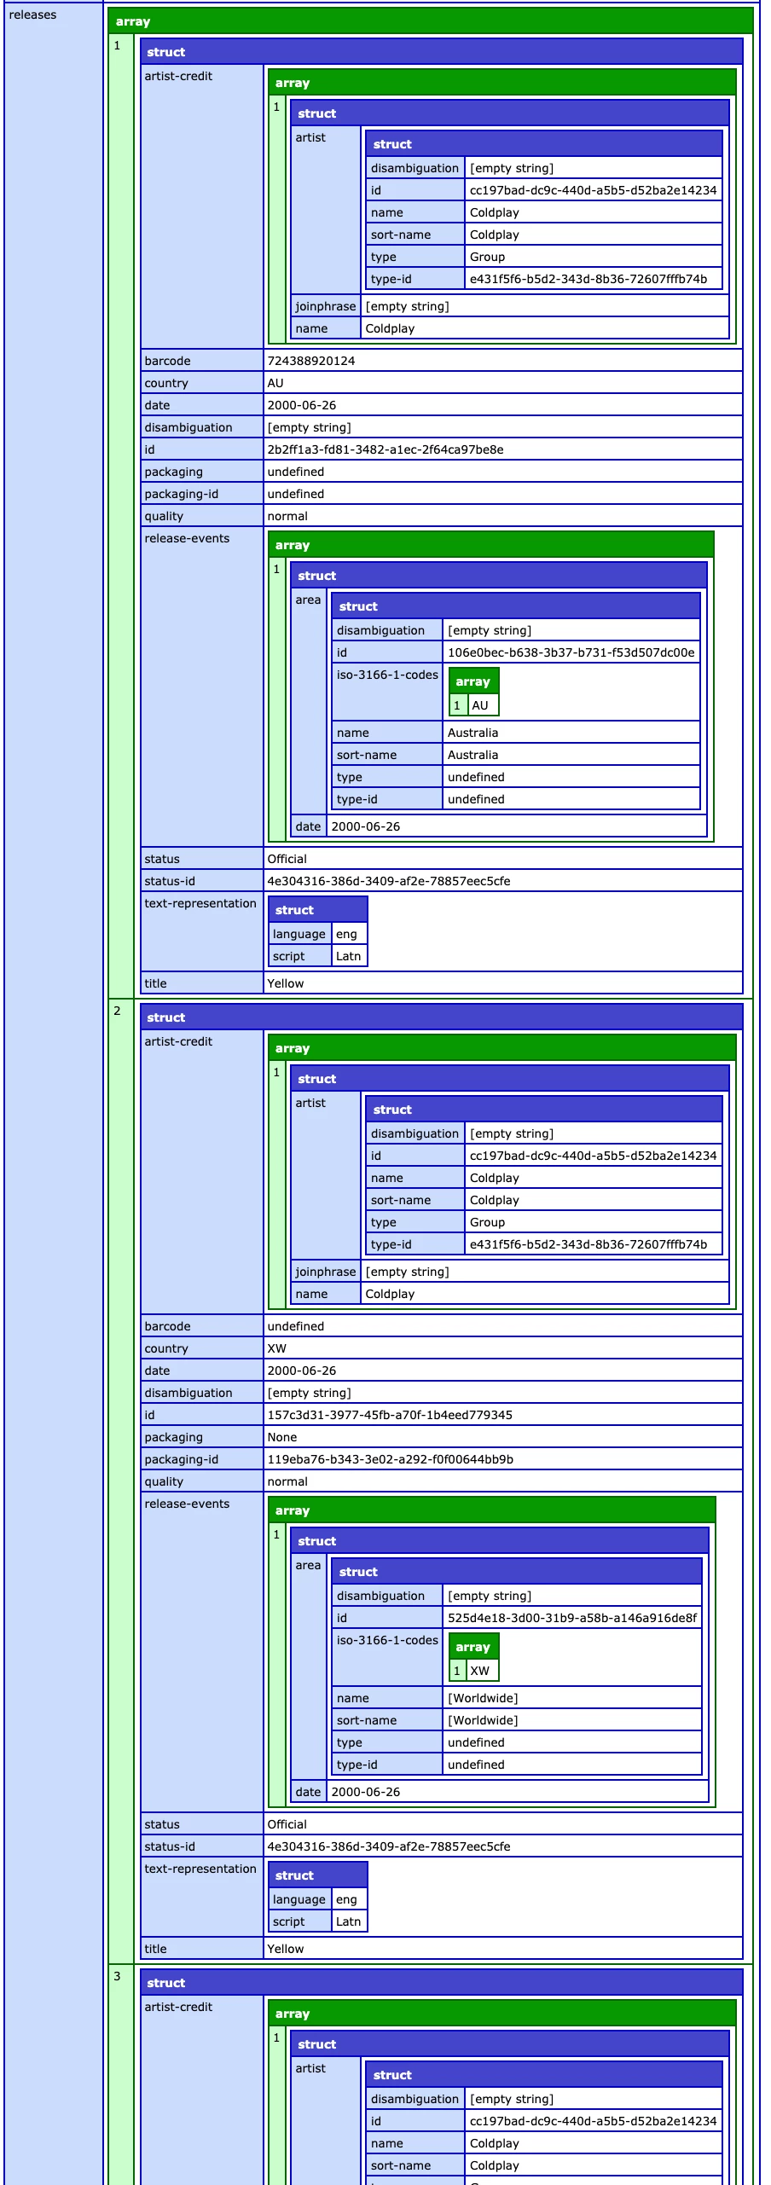Click artist type-id e431f5f6 in release 2
This screenshot has height=2185, width=771.
(588, 1244)
